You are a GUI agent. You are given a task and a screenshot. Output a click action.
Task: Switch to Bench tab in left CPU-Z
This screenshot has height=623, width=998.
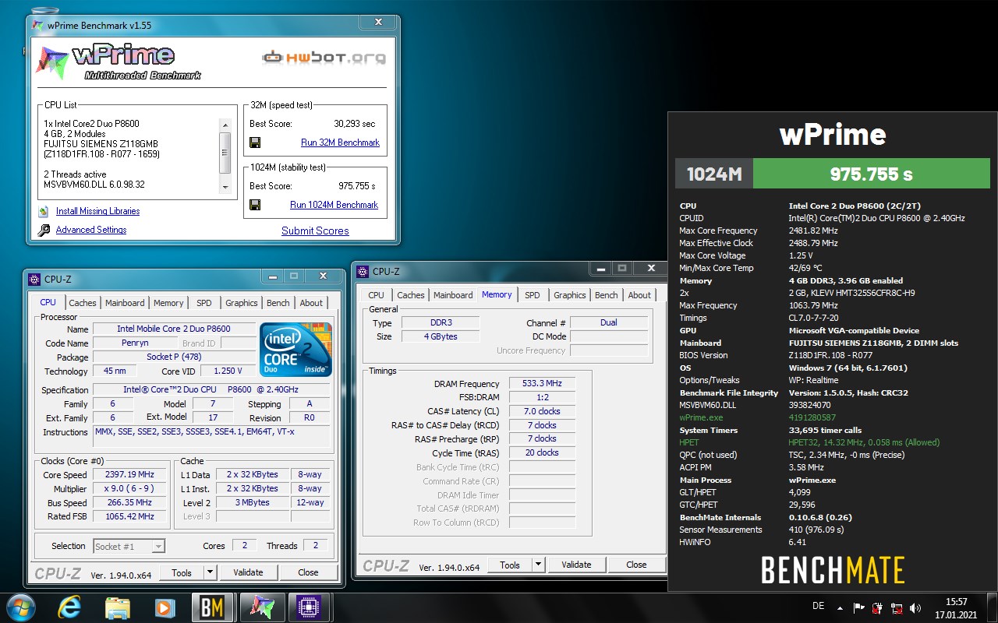[278, 303]
